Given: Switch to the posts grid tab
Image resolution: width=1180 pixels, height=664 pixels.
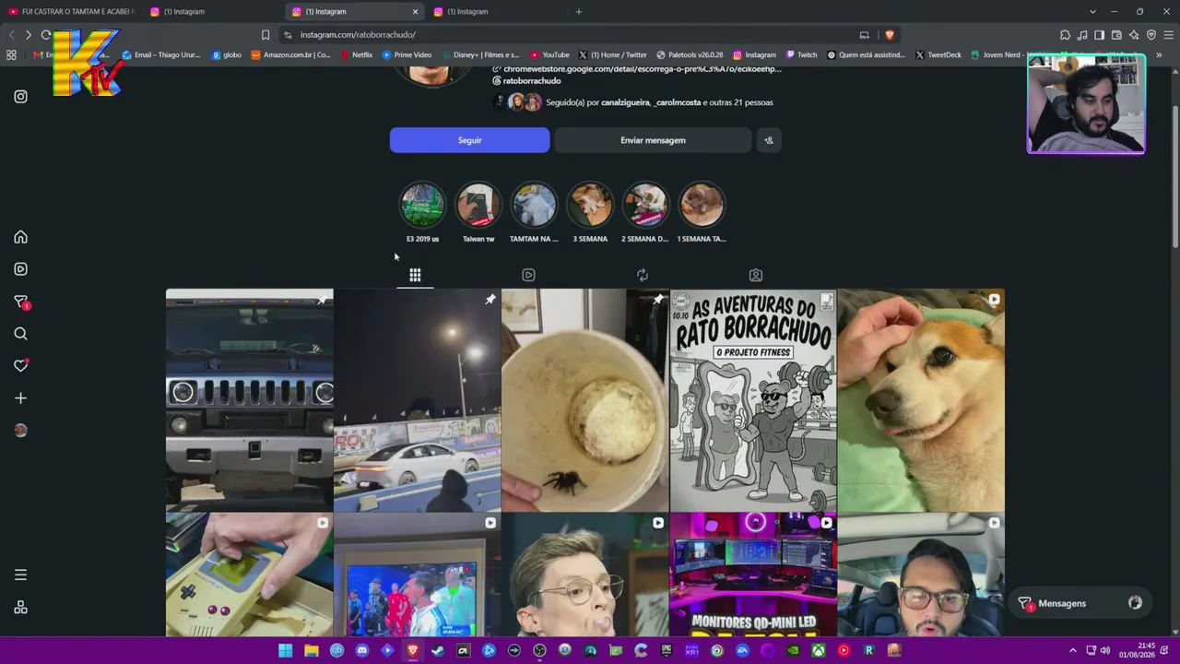Looking at the screenshot, I should click(415, 275).
